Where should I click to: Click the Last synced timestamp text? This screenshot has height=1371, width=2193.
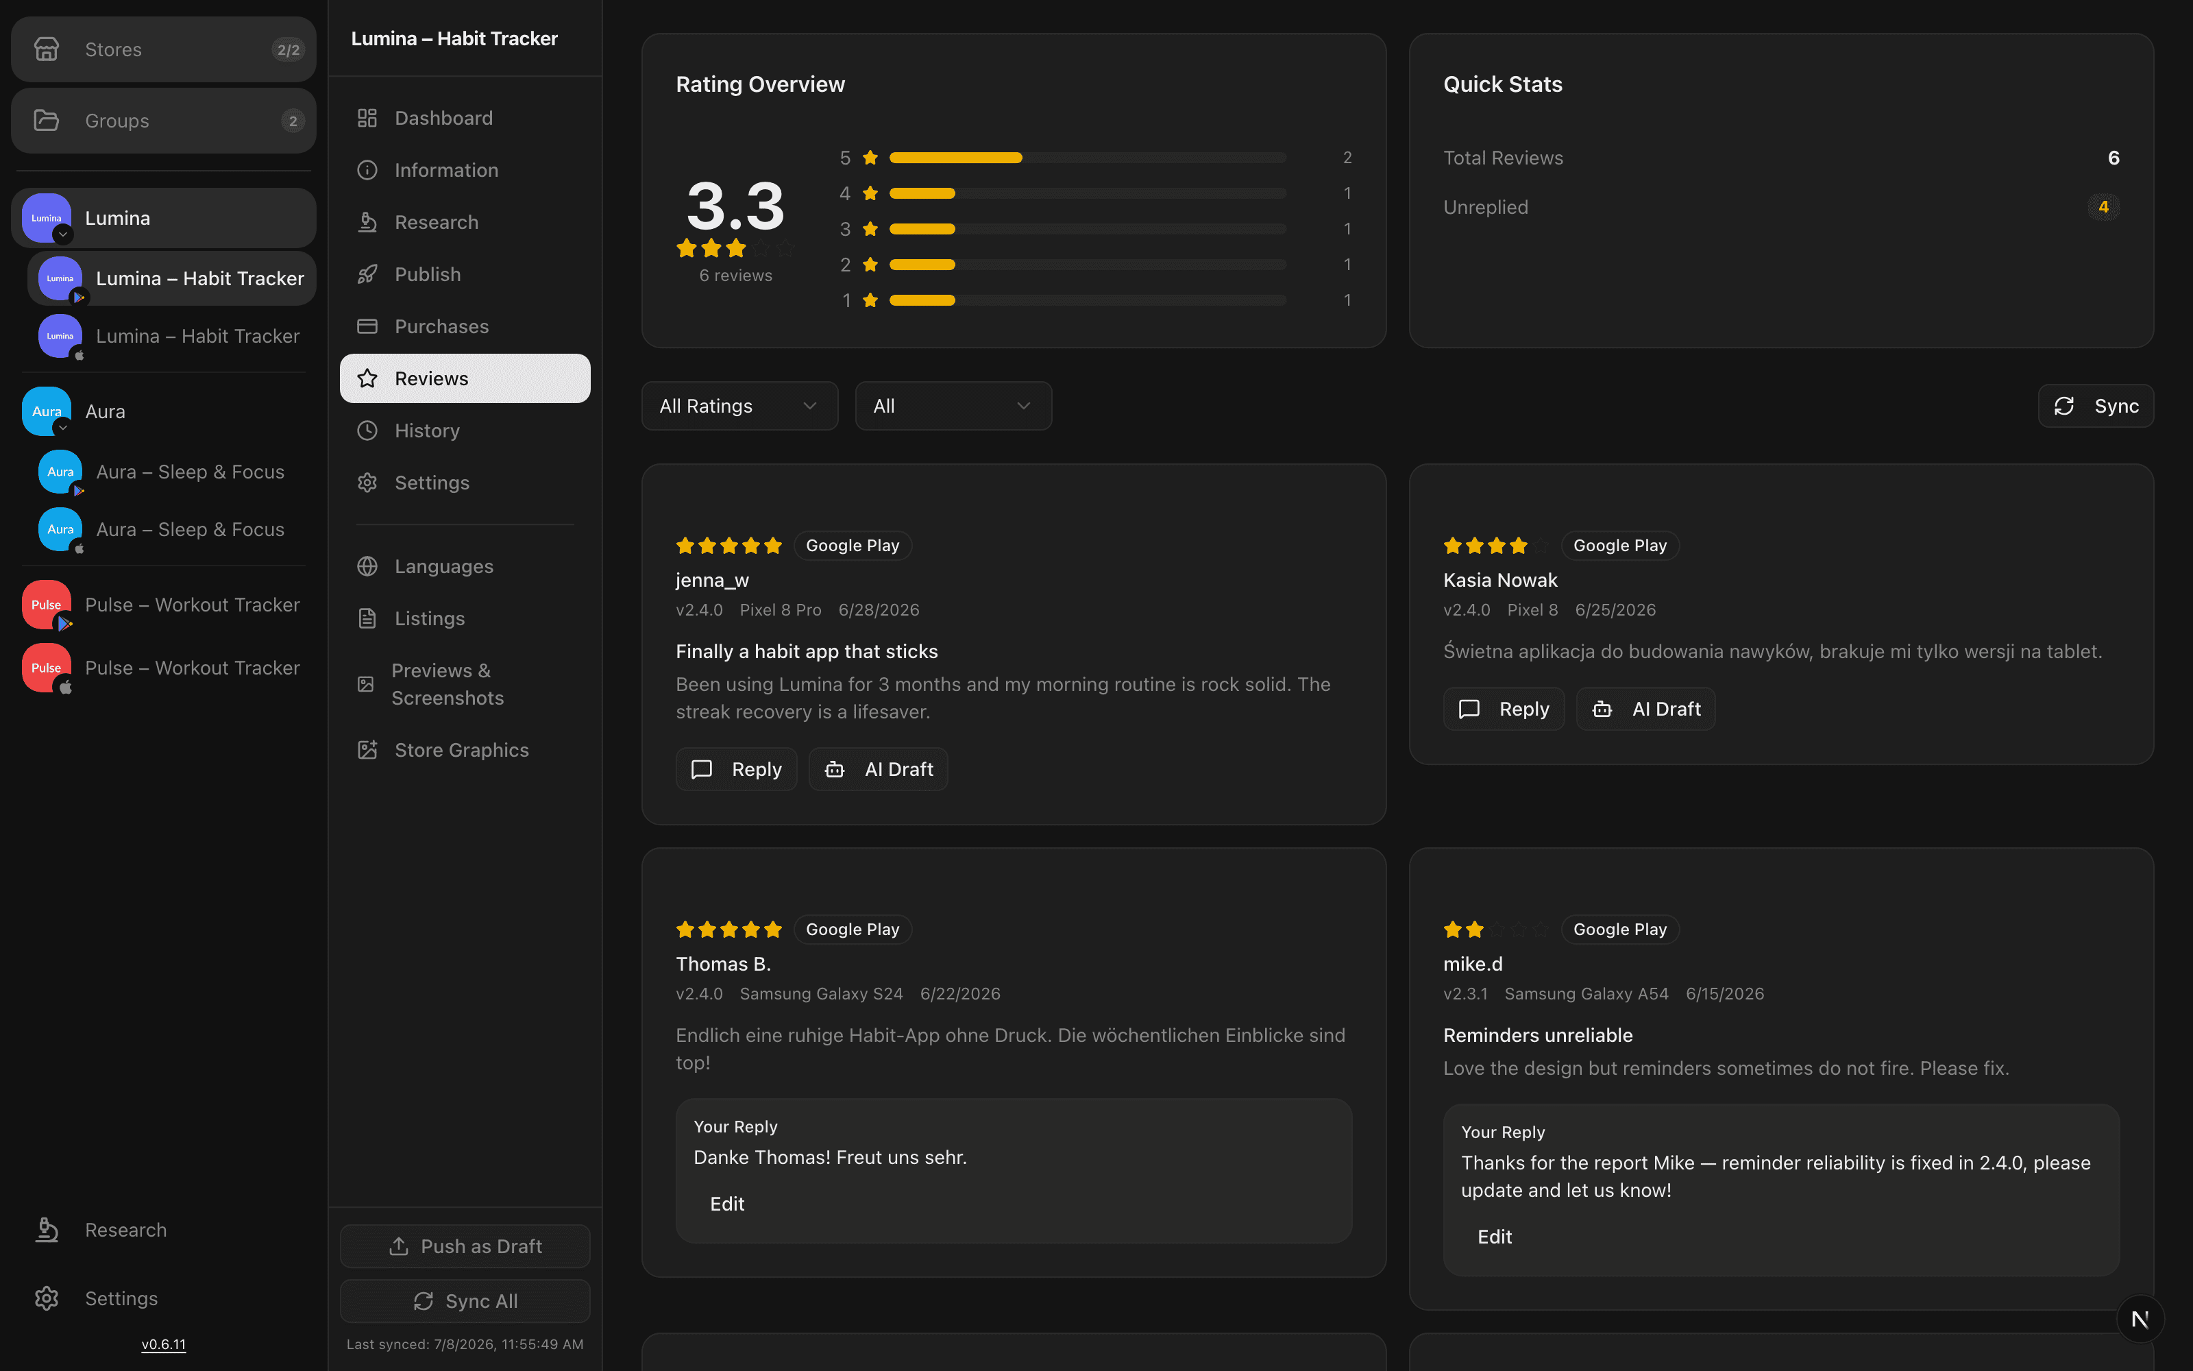(465, 1345)
